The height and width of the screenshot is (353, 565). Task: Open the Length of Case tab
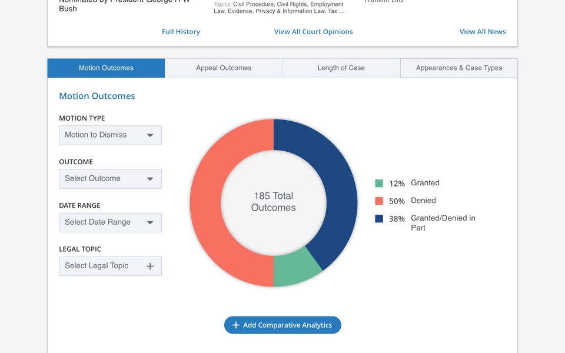(341, 68)
